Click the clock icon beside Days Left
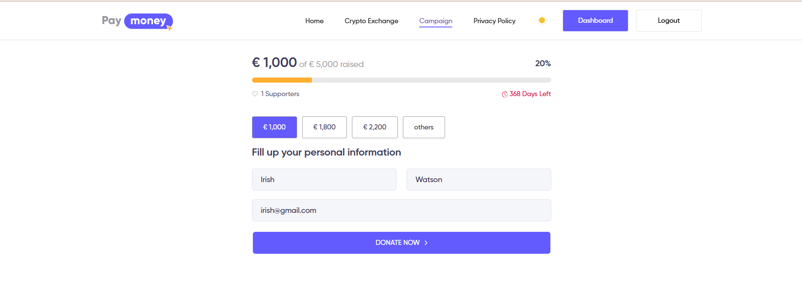The image size is (802, 290). tap(504, 94)
